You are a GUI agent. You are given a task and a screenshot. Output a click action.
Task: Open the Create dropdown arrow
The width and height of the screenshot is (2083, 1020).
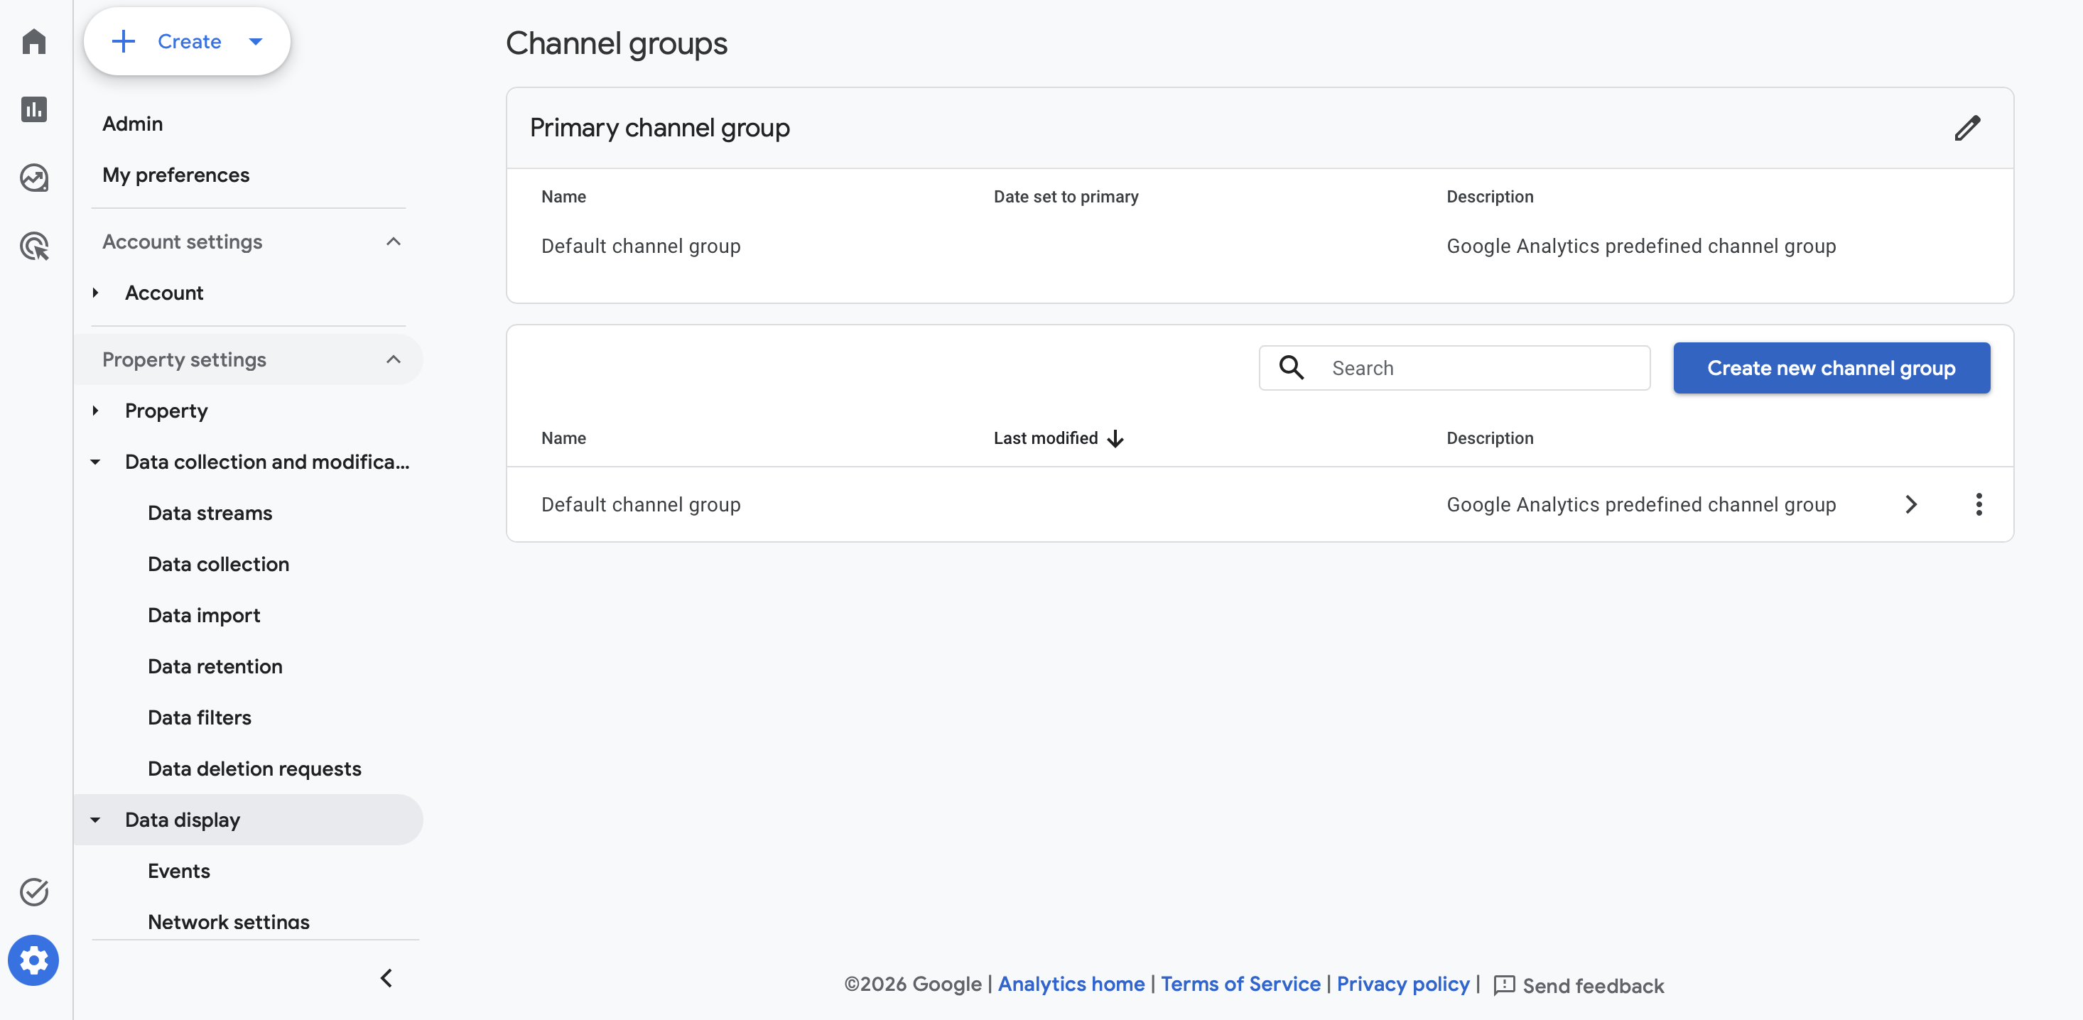point(256,41)
